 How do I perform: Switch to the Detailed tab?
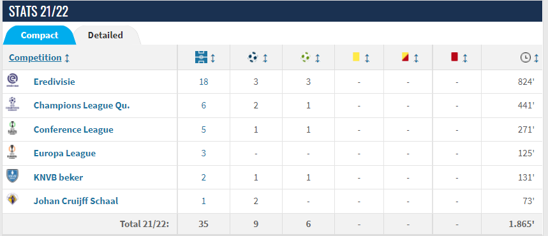(105, 35)
